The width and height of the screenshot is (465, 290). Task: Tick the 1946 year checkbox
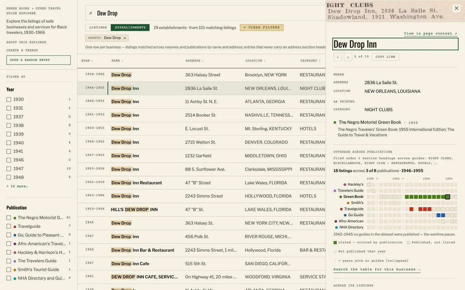pos(9,160)
